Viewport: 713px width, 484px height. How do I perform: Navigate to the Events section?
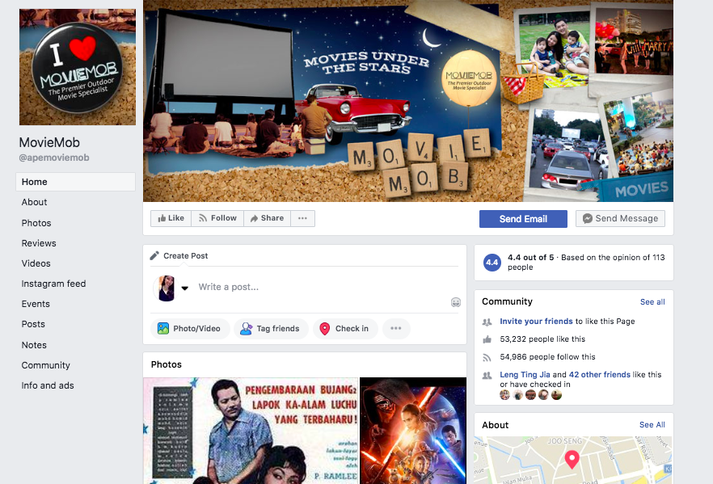36,304
